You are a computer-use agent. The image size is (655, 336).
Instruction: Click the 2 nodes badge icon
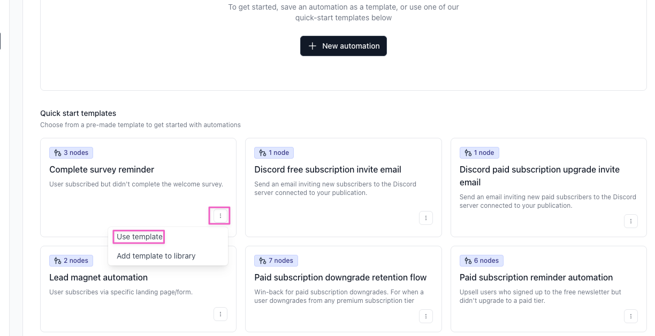pyautogui.click(x=57, y=261)
